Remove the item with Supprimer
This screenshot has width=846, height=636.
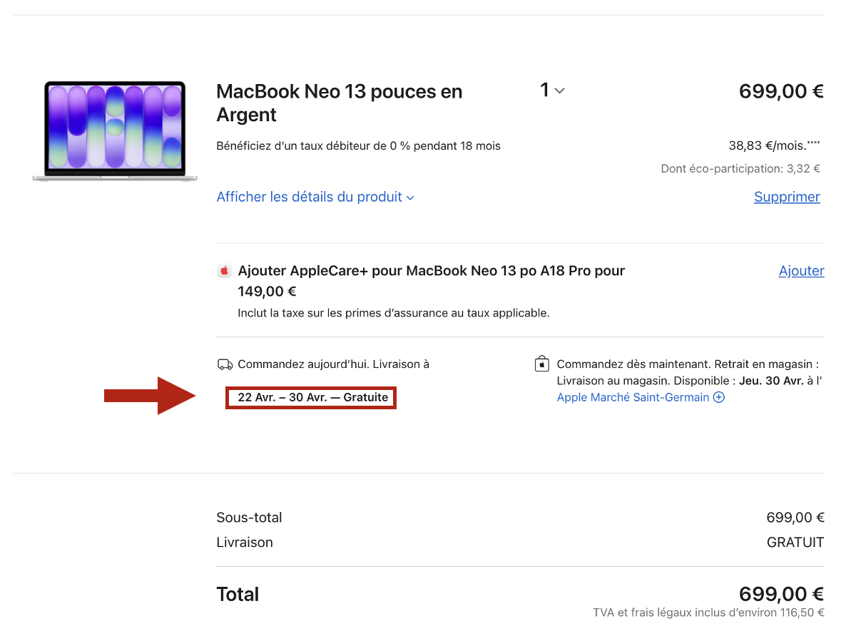787,197
